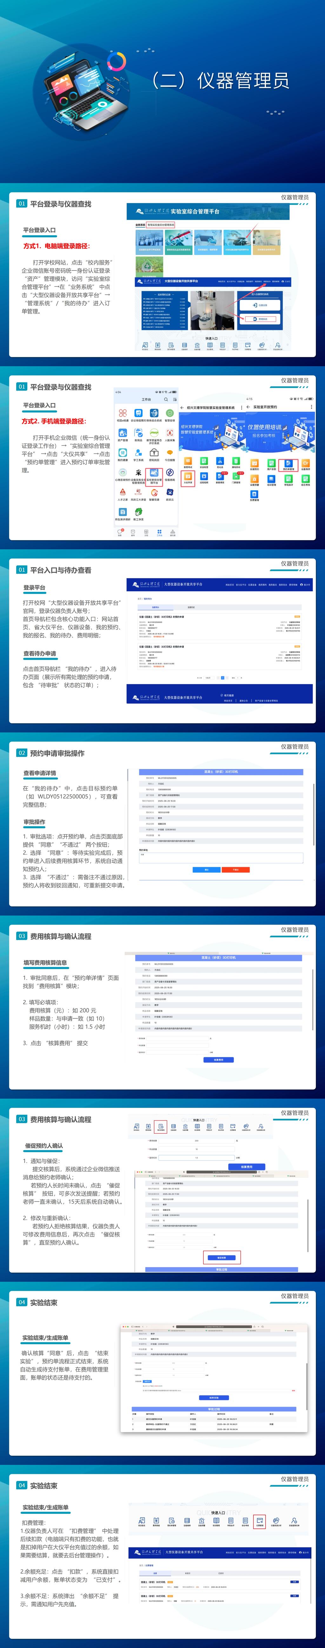Open the 师生测评调研 app icon
The width and height of the screenshot is (325, 1648).
coord(122,514)
